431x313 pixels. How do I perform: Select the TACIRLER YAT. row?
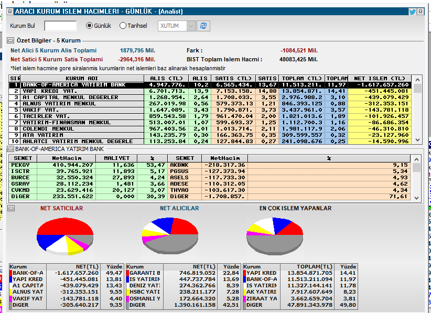[x=210, y=116]
